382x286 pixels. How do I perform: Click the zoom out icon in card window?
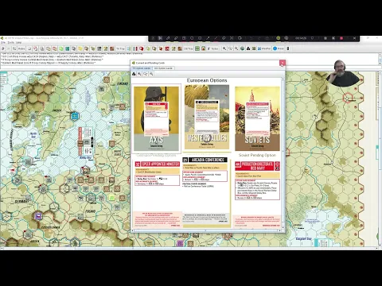click(x=151, y=74)
